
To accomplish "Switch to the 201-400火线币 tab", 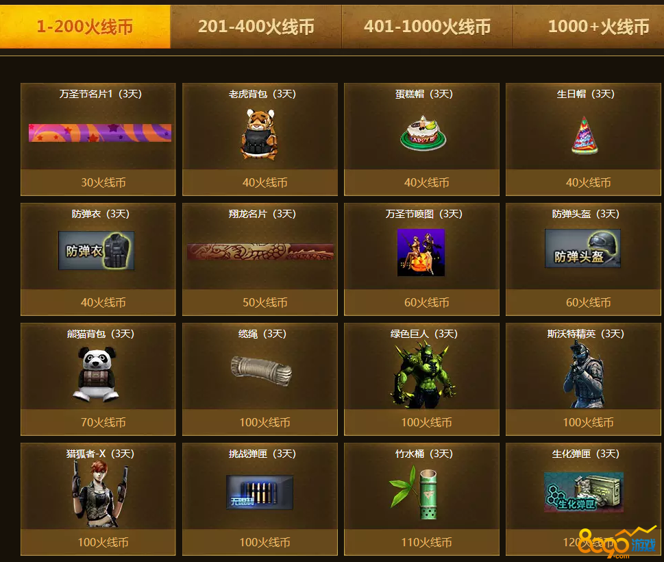I will [256, 27].
